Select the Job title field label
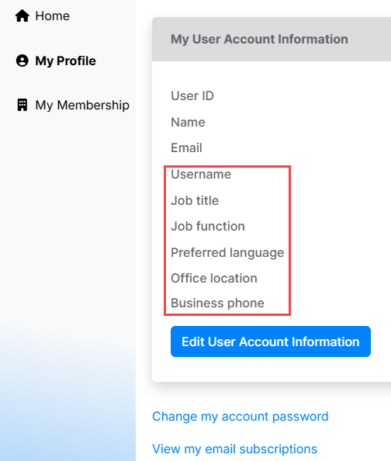The image size is (391, 461). (195, 201)
